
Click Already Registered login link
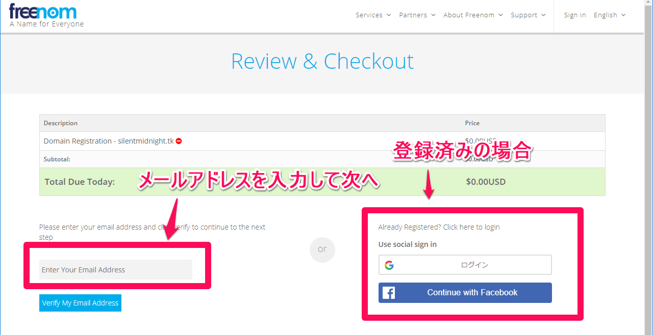point(439,227)
